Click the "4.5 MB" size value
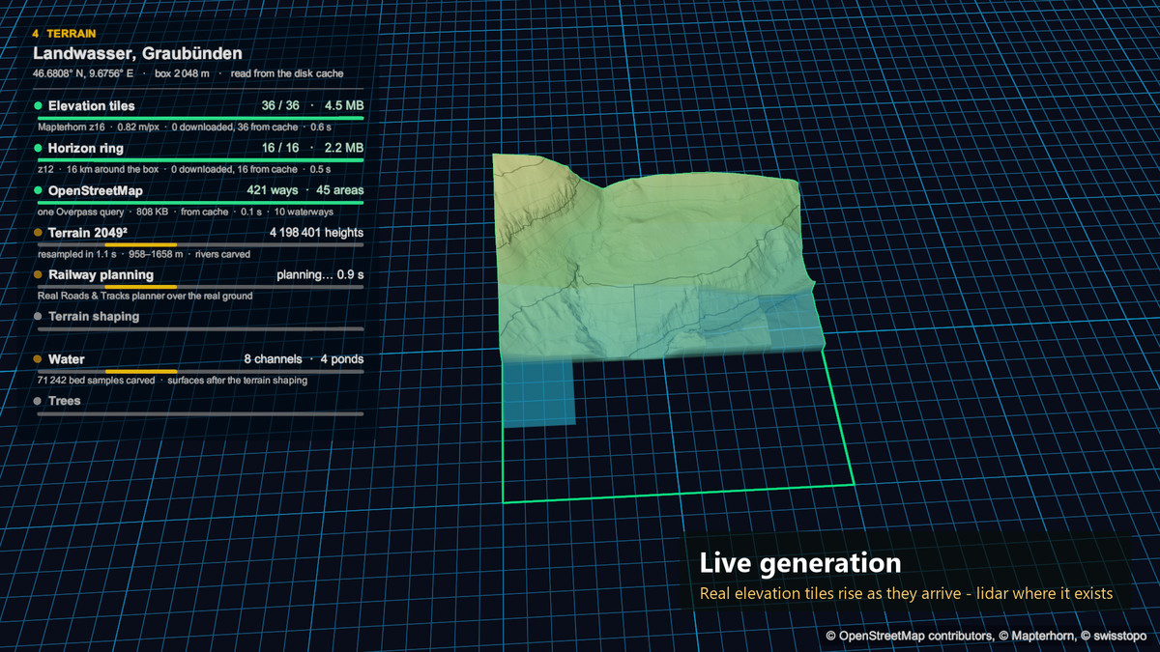Viewport: 1160px width, 652px height. (x=344, y=105)
